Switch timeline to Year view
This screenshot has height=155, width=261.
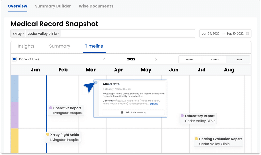(239, 60)
